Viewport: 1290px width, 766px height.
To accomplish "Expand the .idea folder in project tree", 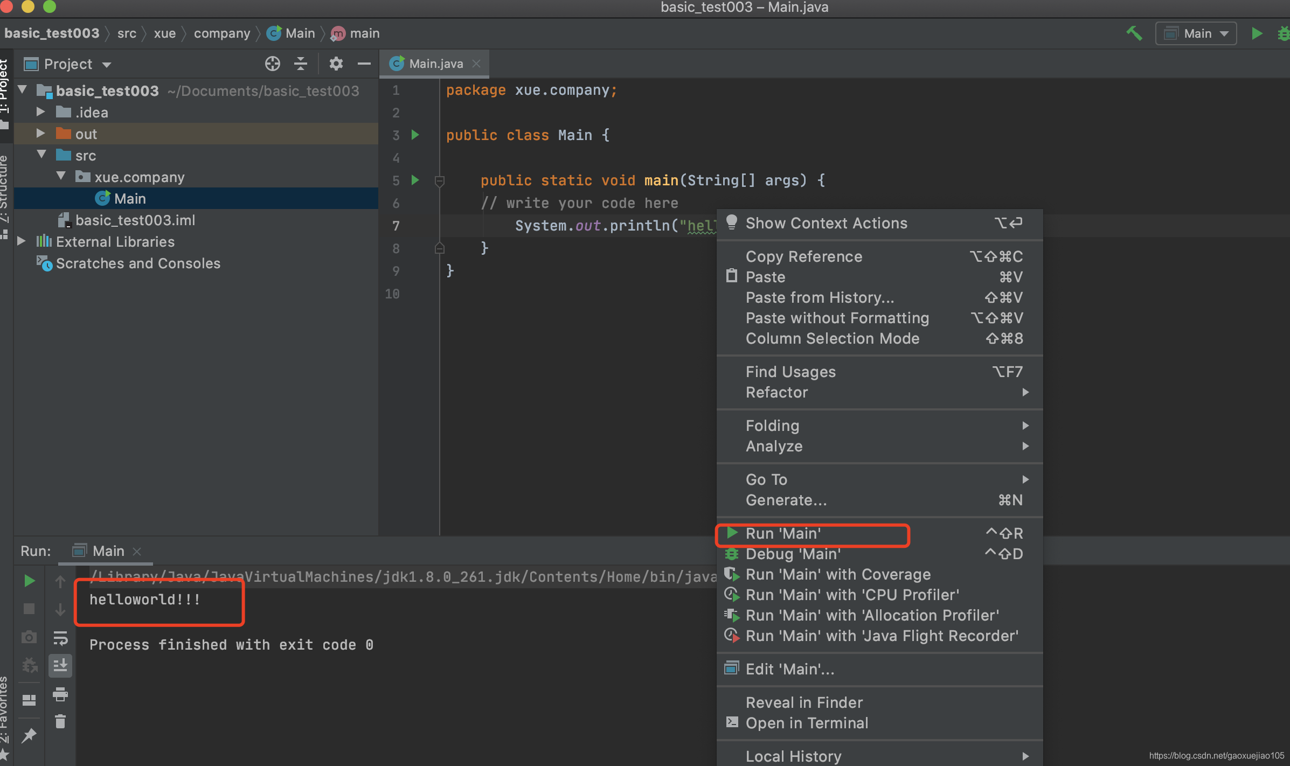I will pyautogui.click(x=40, y=112).
